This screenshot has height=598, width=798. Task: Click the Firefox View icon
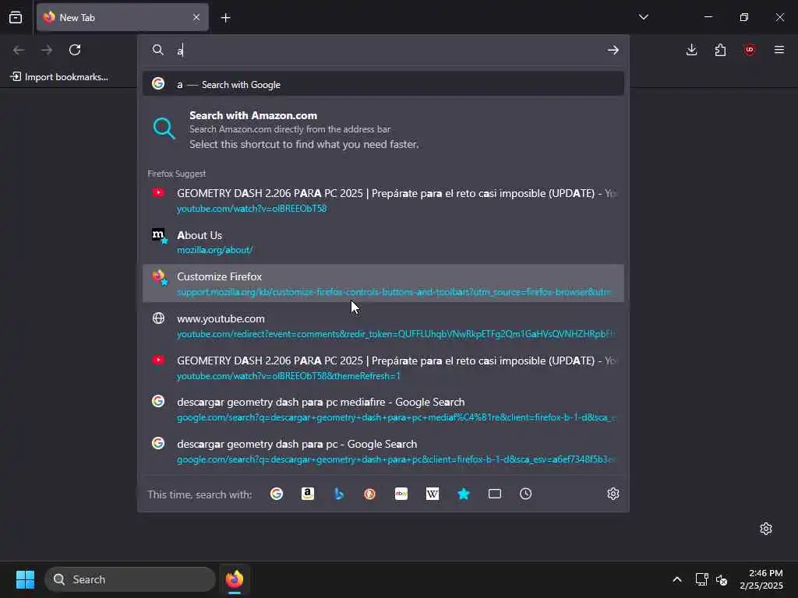point(16,17)
